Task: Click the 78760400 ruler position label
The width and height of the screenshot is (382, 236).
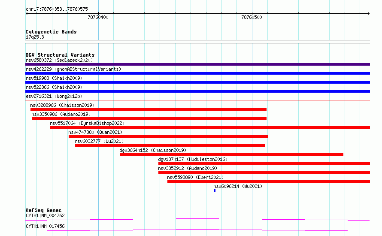Action: [98, 17]
